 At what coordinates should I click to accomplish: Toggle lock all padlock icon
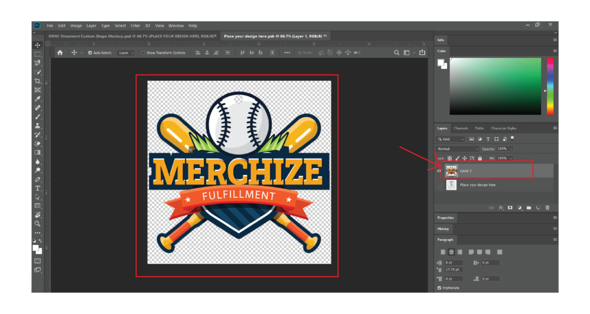tap(480, 159)
